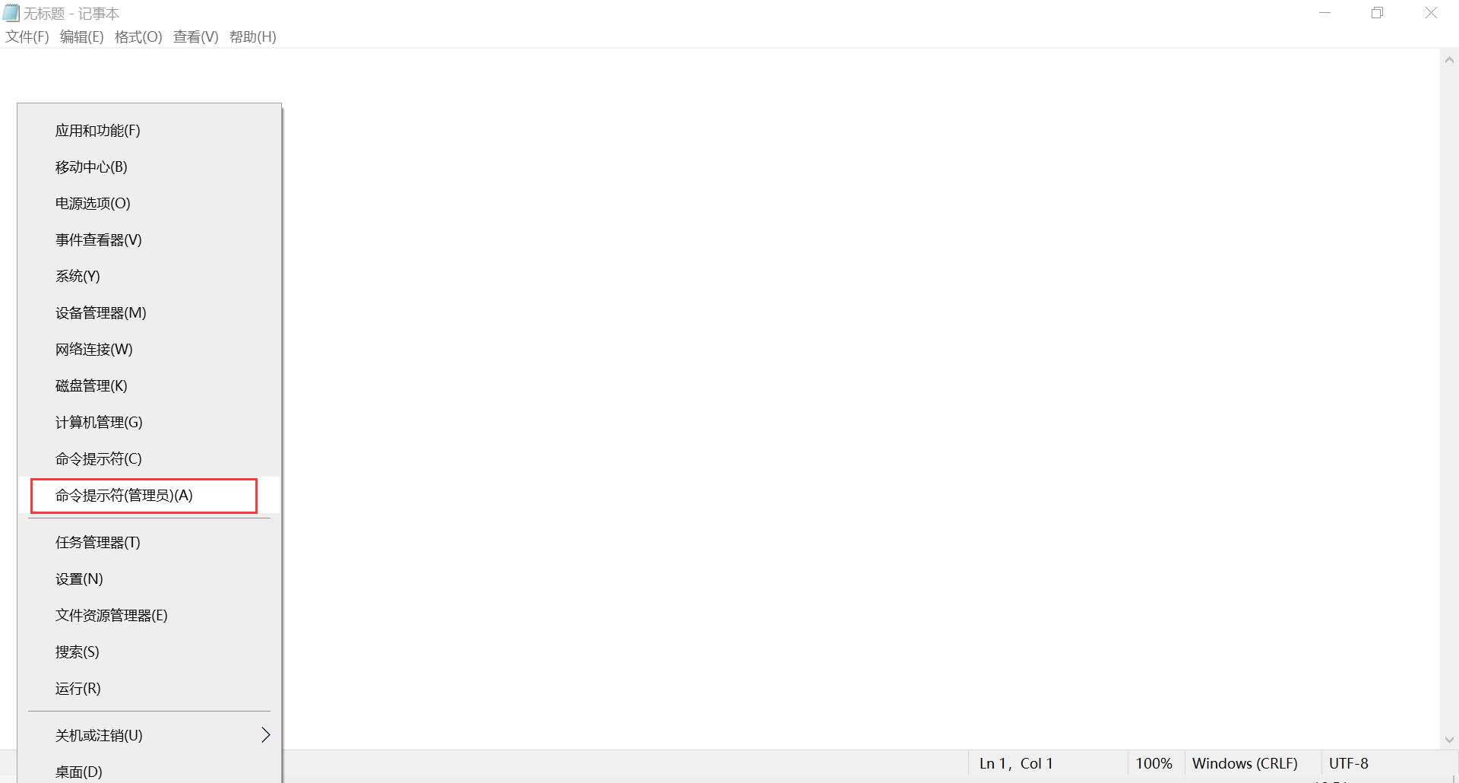Open the 查看(V) dropdown menu
Image resolution: width=1459 pixels, height=783 pixels.
196,36
